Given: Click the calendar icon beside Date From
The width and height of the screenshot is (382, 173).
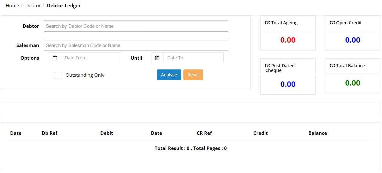Looking at the screenshot, I should point(55,58).
